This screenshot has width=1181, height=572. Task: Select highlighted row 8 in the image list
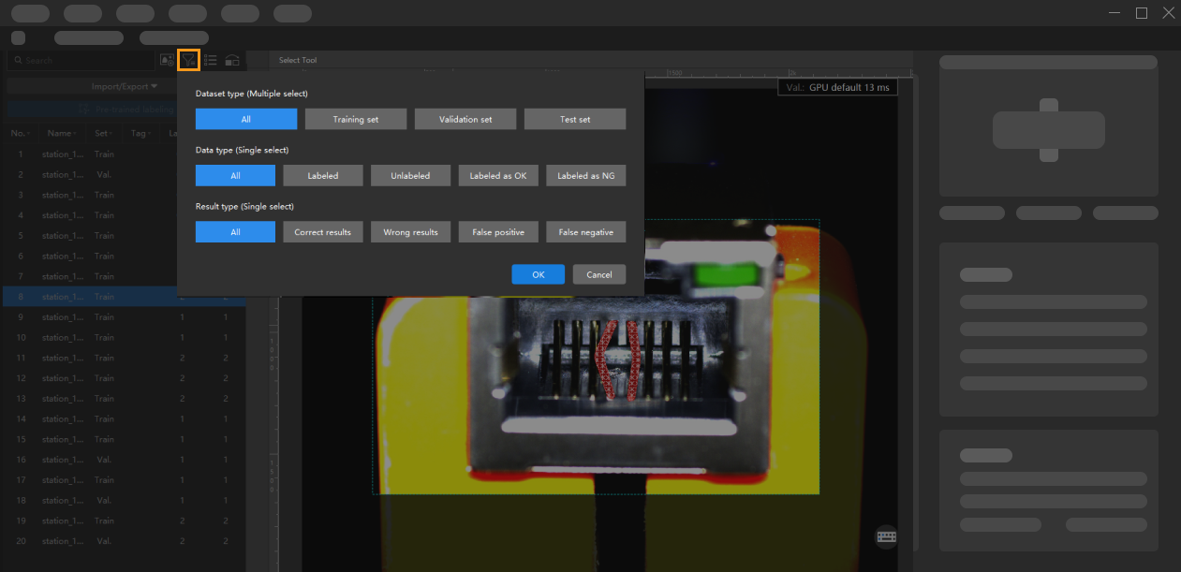tap(123, 297)
